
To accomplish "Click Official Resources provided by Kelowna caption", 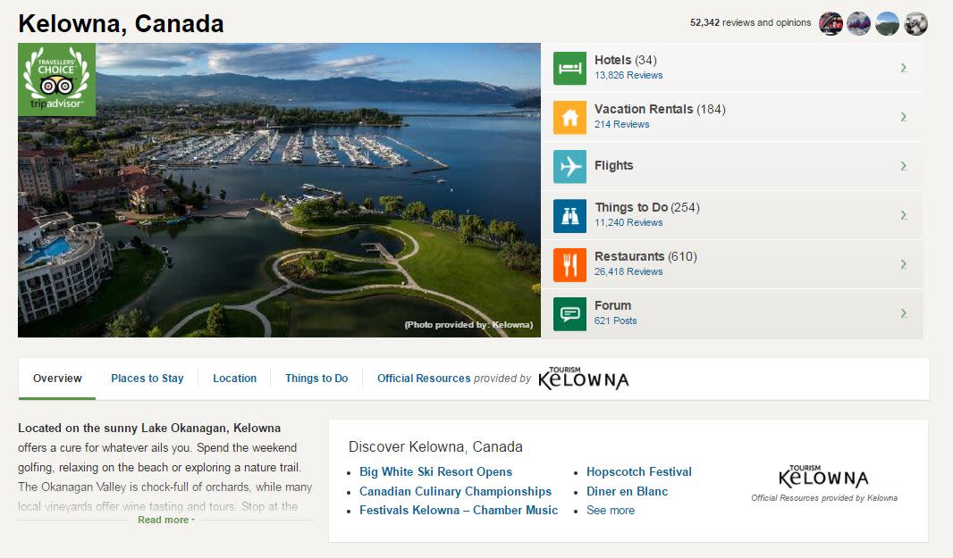I will click(824, 498).
